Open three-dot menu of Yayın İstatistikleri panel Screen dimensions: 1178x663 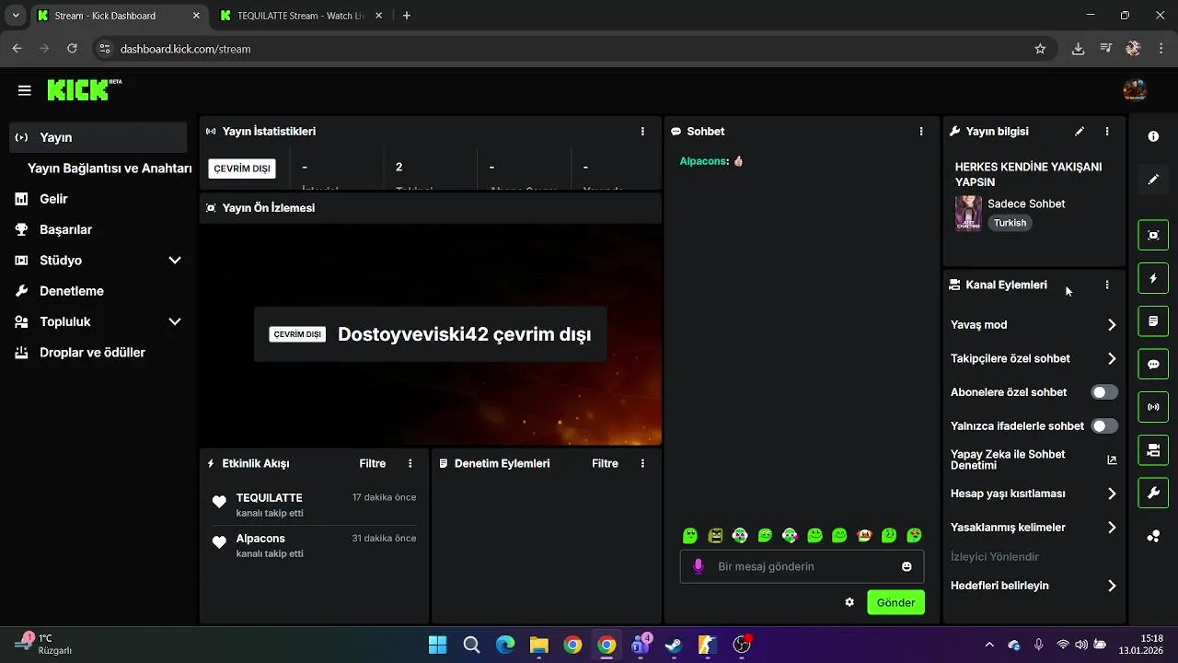pyautogui.click(x=642, y=132)
